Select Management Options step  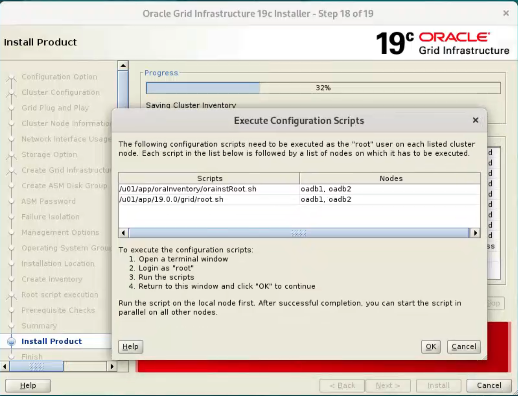pos(60,232)
